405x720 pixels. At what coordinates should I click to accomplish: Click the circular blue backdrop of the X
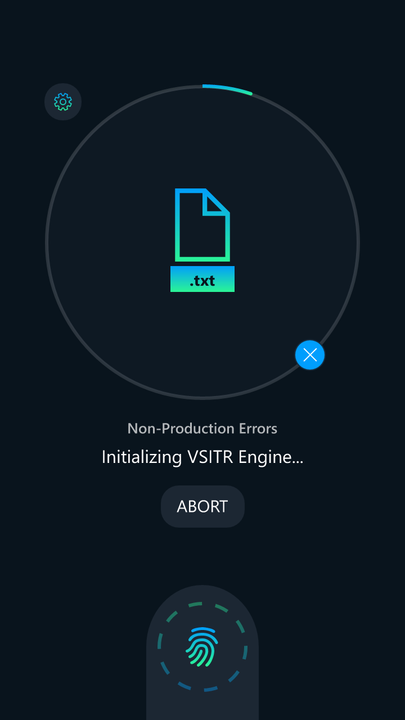coord(319,363)
